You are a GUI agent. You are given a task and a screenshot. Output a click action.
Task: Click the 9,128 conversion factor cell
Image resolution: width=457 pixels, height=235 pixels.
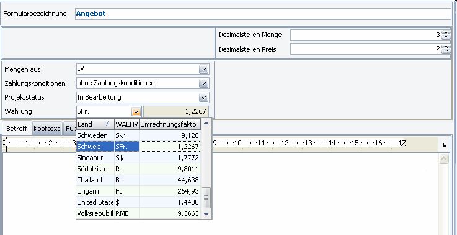[x=170, y=135]
